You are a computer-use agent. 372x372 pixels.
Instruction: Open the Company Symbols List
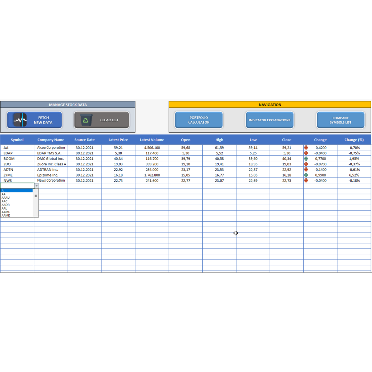340,120
